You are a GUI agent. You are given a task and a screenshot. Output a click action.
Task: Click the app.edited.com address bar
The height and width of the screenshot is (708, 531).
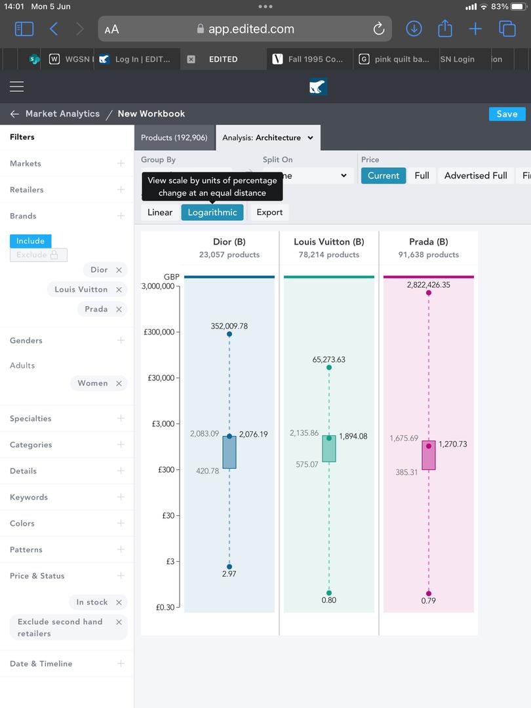(x=245, y=29)
